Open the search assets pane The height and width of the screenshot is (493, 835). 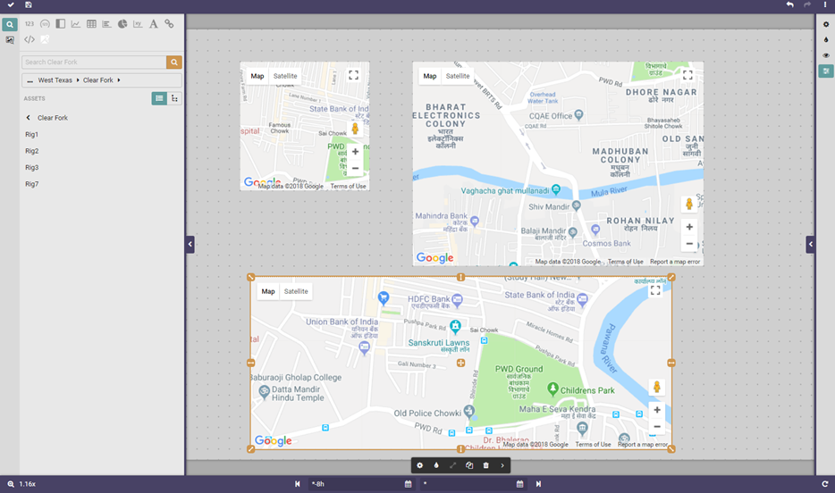[10, 24]
